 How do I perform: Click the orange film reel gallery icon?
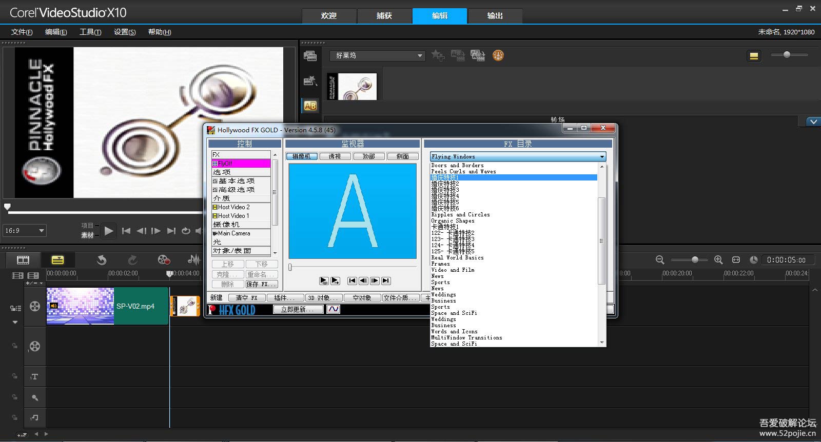coord(498,55)
